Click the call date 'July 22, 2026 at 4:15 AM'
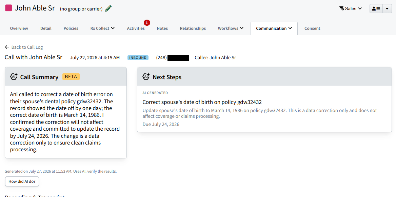396x197 pixels. (x=95, y=58)
